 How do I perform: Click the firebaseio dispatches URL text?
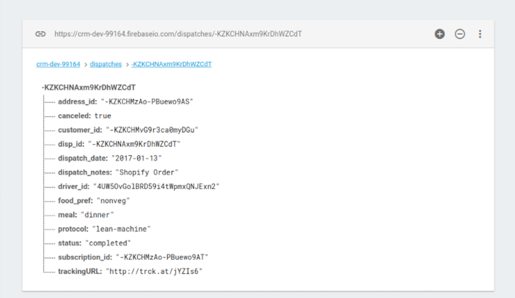178,34
